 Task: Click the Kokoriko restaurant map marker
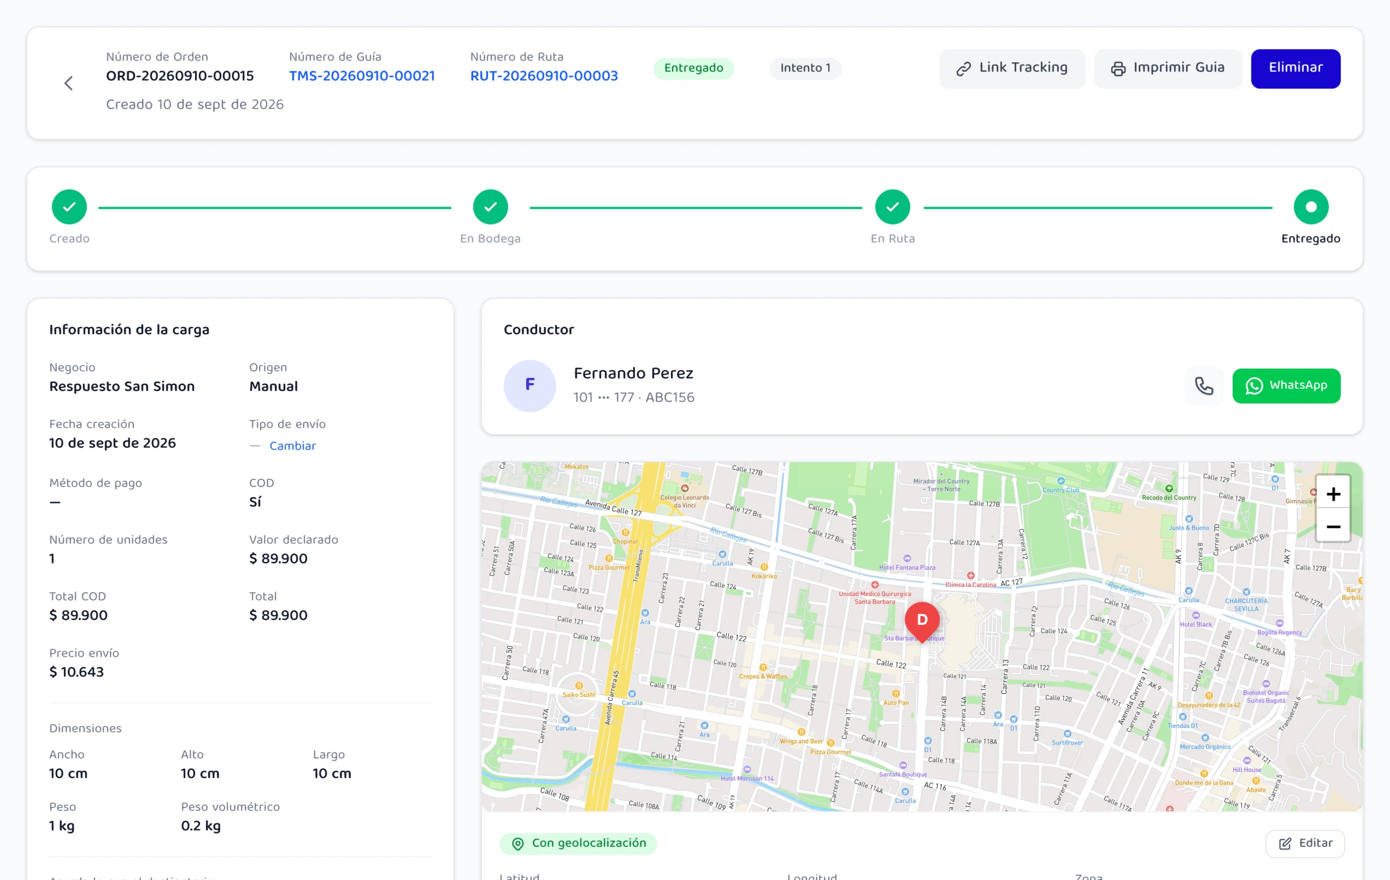[x=764, y=567]
